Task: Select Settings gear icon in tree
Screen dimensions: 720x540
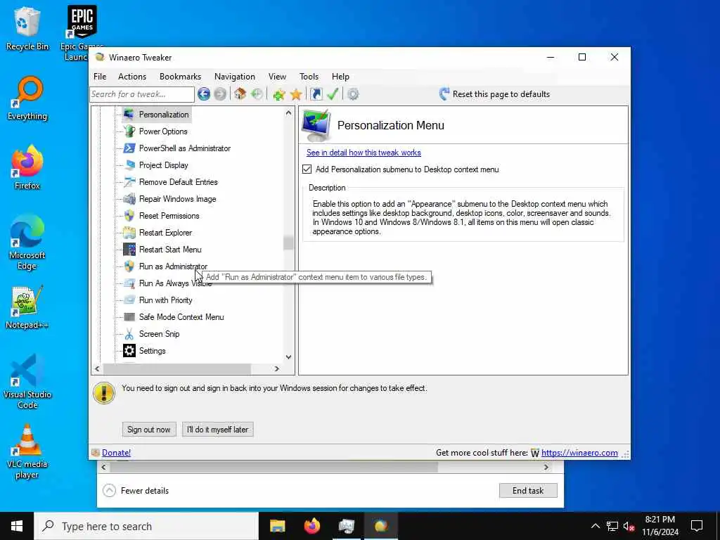Action: tap(129, 351)
